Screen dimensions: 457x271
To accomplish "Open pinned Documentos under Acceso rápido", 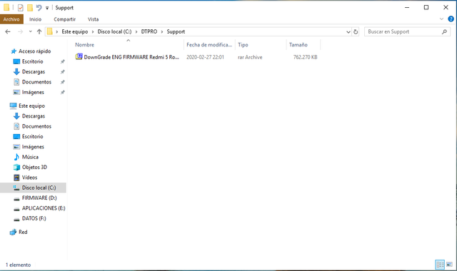I will coord(36,82).
